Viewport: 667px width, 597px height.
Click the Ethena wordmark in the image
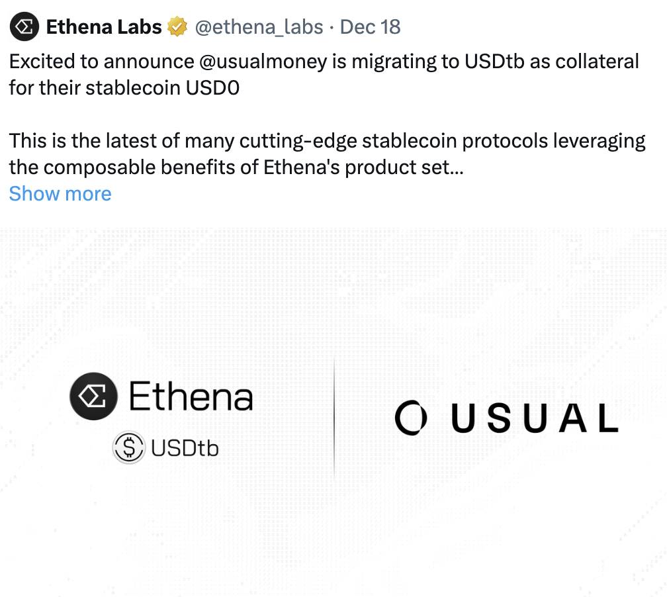tap(191, 396)
